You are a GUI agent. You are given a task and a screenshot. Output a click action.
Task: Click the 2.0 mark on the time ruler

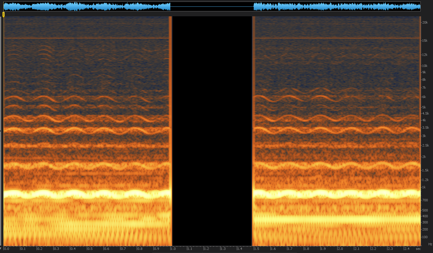coord(340,249)
